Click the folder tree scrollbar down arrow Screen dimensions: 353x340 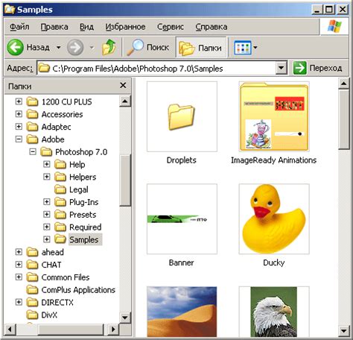(124, 317)
